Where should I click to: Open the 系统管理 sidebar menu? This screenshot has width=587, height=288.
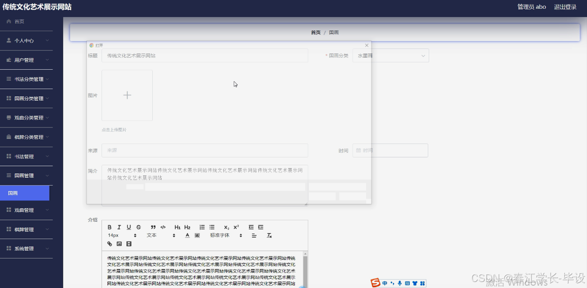tap(26, 248)
